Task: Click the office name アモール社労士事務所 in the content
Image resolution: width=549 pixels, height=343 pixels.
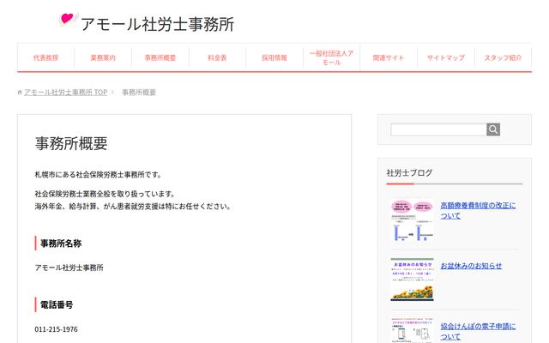Action: pyautogui.click(x=69, y=268)
